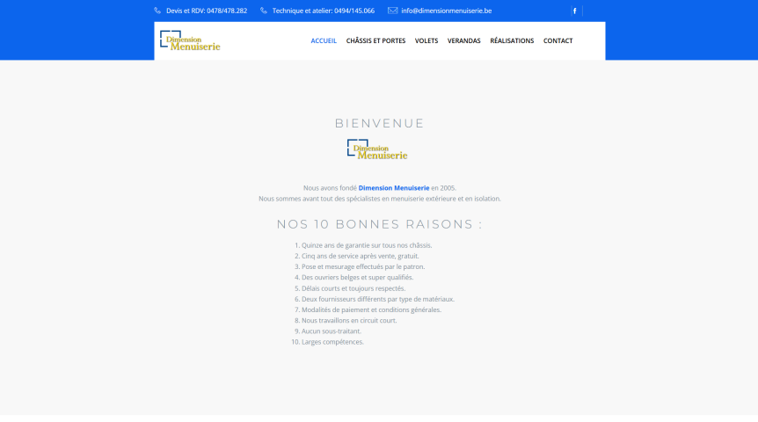Click the Quinze ans de garantie list item
The height and width of the screenshot is (422, 758).
pyautogui.click(x=367, y=245)
